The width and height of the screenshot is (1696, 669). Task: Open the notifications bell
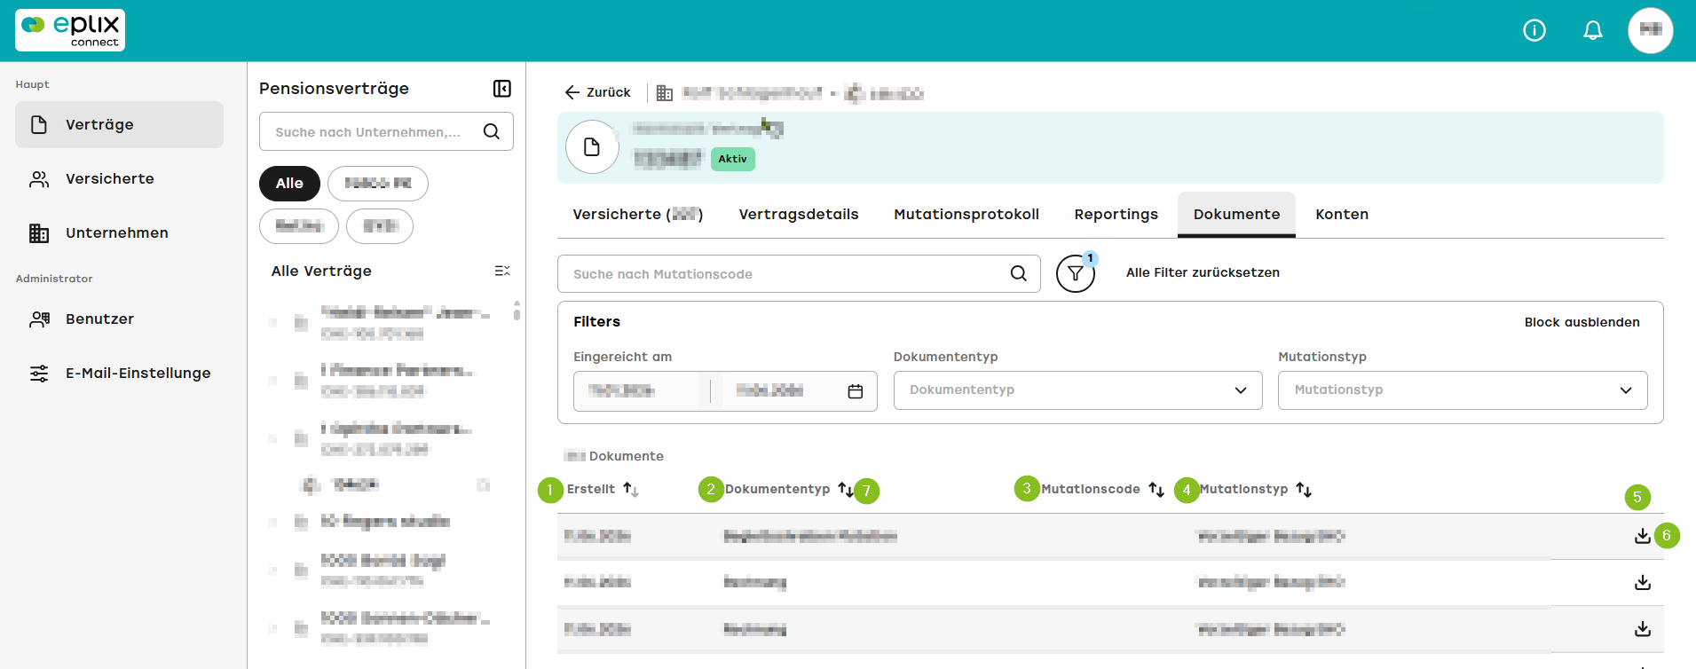pyautogui.click(x=1593, y=30)
